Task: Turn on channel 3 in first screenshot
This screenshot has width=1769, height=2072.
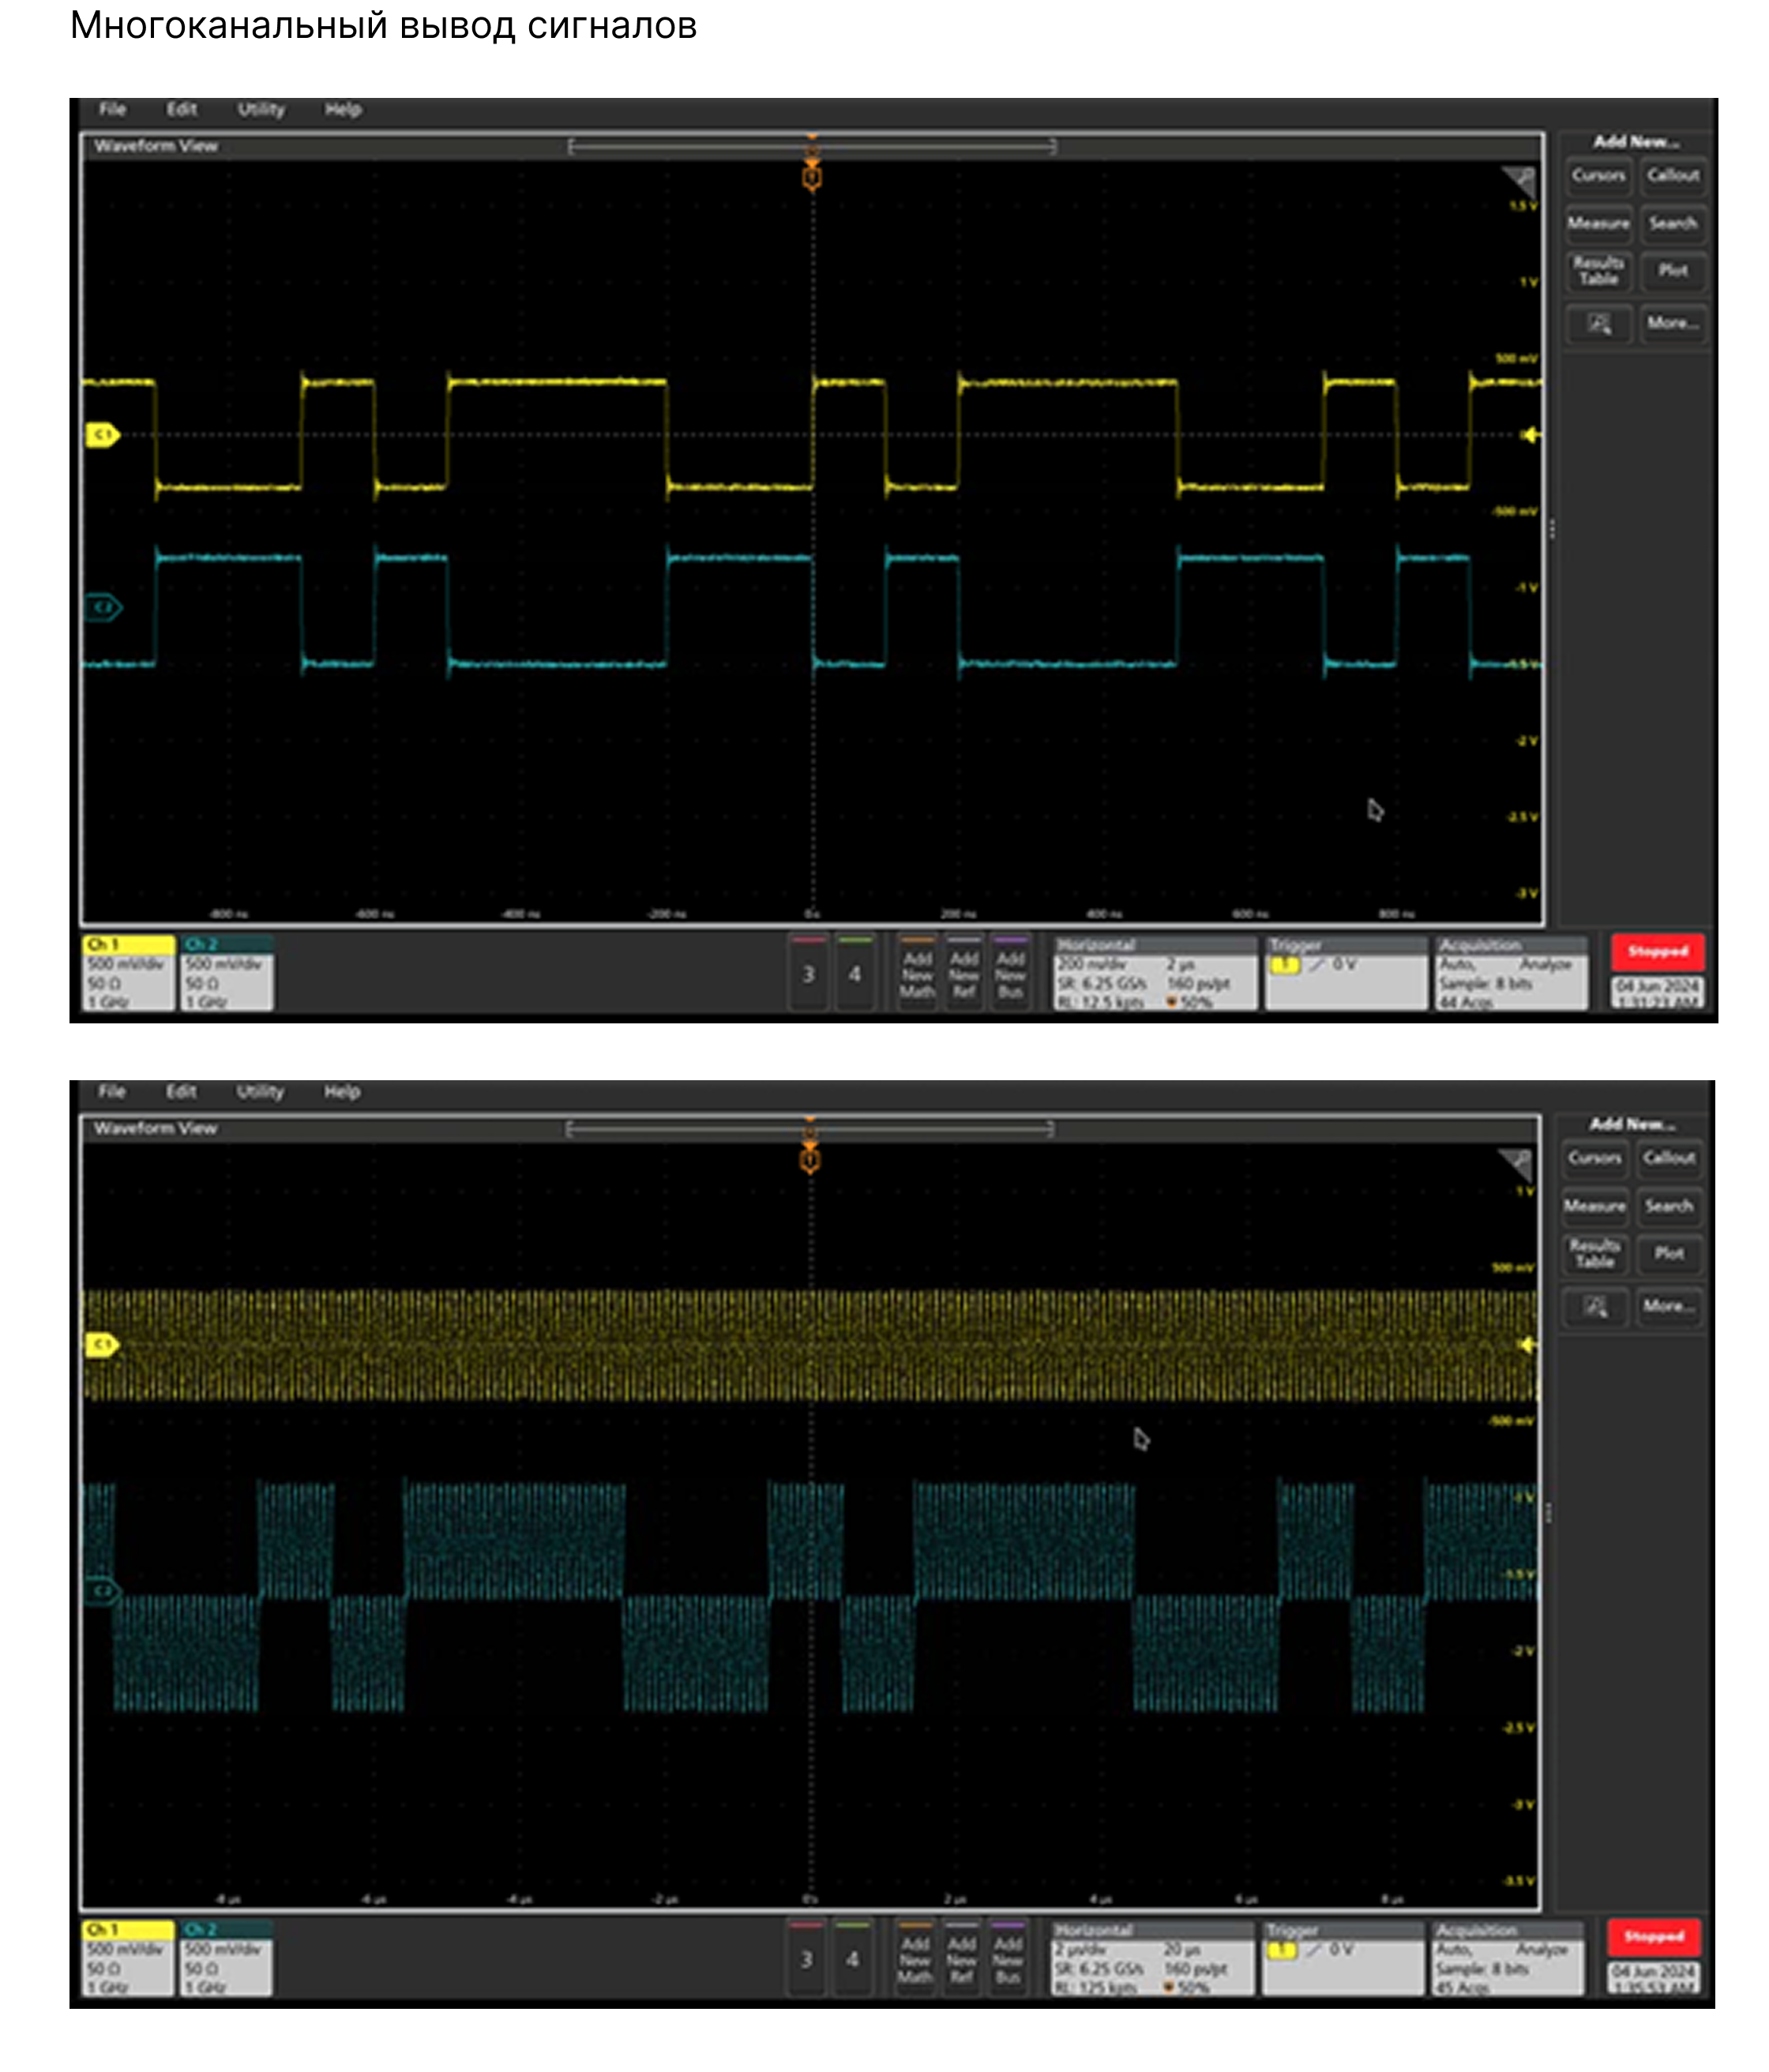Action: click(809, 973)
